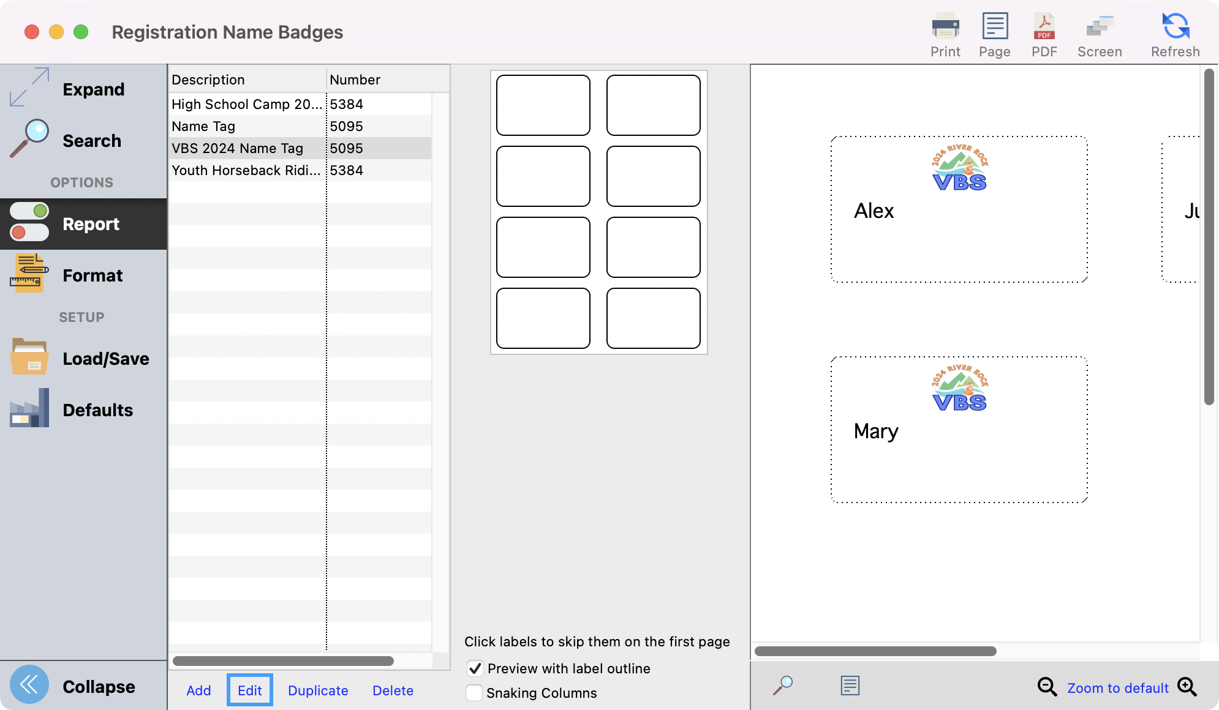Click the page view icon below the preview

point(850,686)
